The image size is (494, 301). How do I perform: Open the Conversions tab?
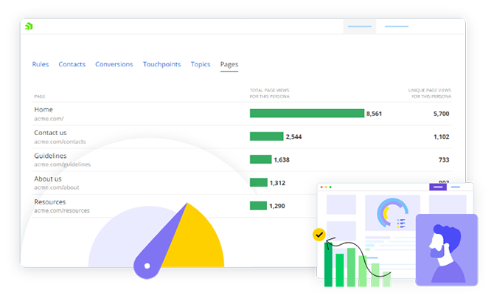coord(114,65)
